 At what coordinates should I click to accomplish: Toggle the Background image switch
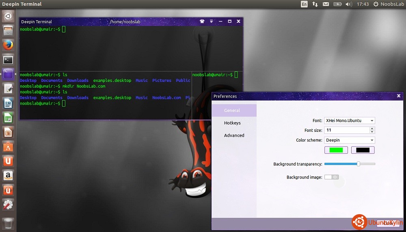tap(331, 177)
